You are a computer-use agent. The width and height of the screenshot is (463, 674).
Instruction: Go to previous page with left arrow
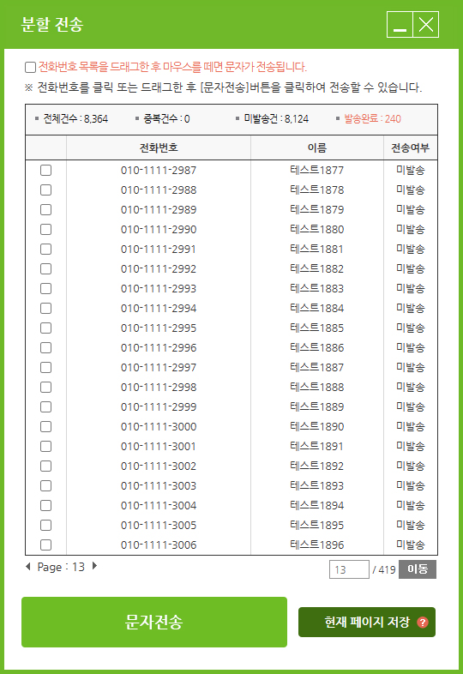[x=28, y=567]
